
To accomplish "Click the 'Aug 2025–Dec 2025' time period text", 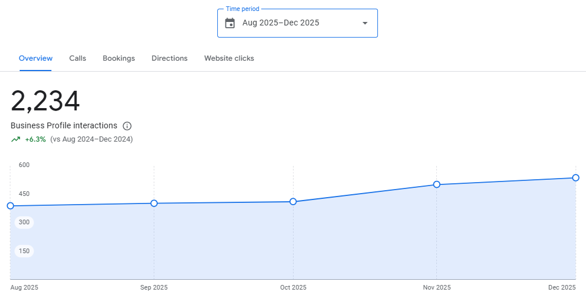I will click(281, 23).
